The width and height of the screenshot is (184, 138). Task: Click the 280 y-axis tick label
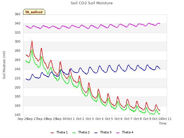click(x=18, y=51)
